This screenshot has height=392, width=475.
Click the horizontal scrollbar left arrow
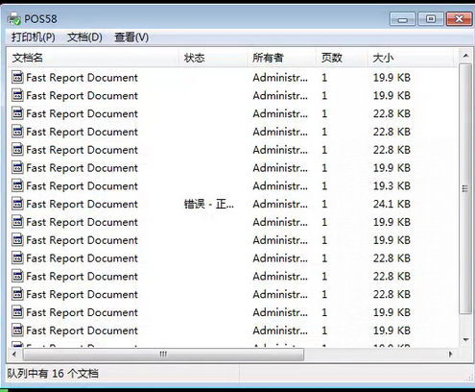point(14,355)
